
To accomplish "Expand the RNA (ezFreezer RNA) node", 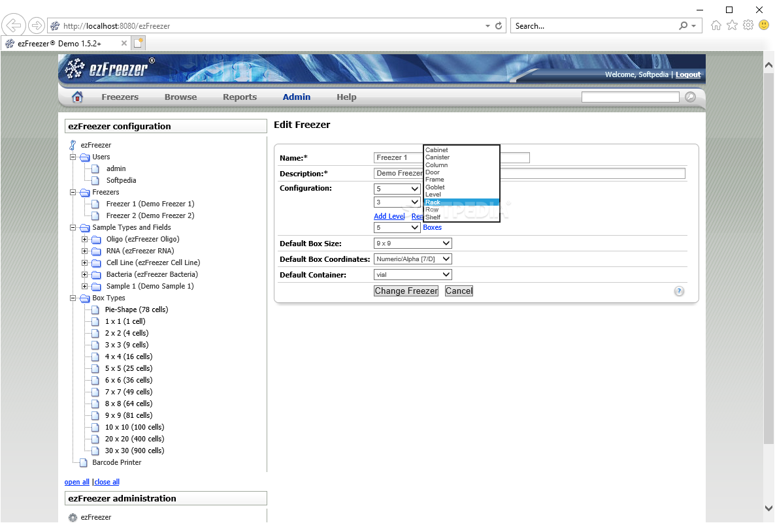I will click(84, 251).
